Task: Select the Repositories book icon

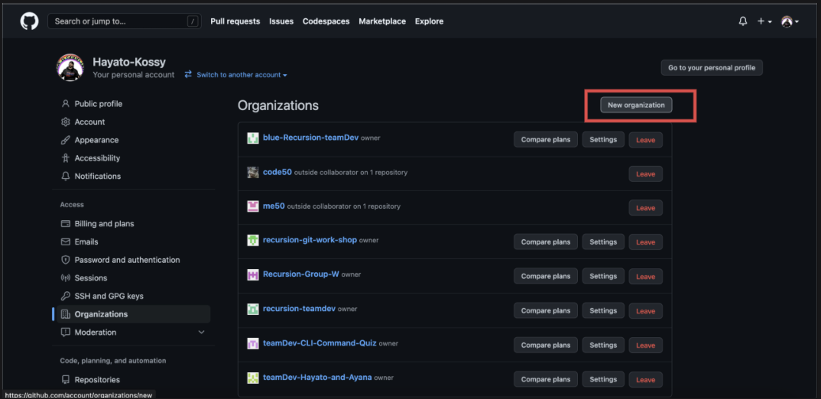Action: point(65,379)
